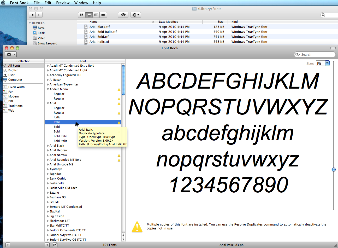This screenshot has width=338, height=248.
Task: Select the All Fonts collection icon
Action: click(5, 66)
